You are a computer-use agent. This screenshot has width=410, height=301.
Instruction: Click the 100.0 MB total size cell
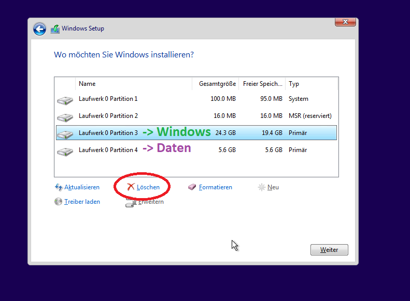click(223, 99)
